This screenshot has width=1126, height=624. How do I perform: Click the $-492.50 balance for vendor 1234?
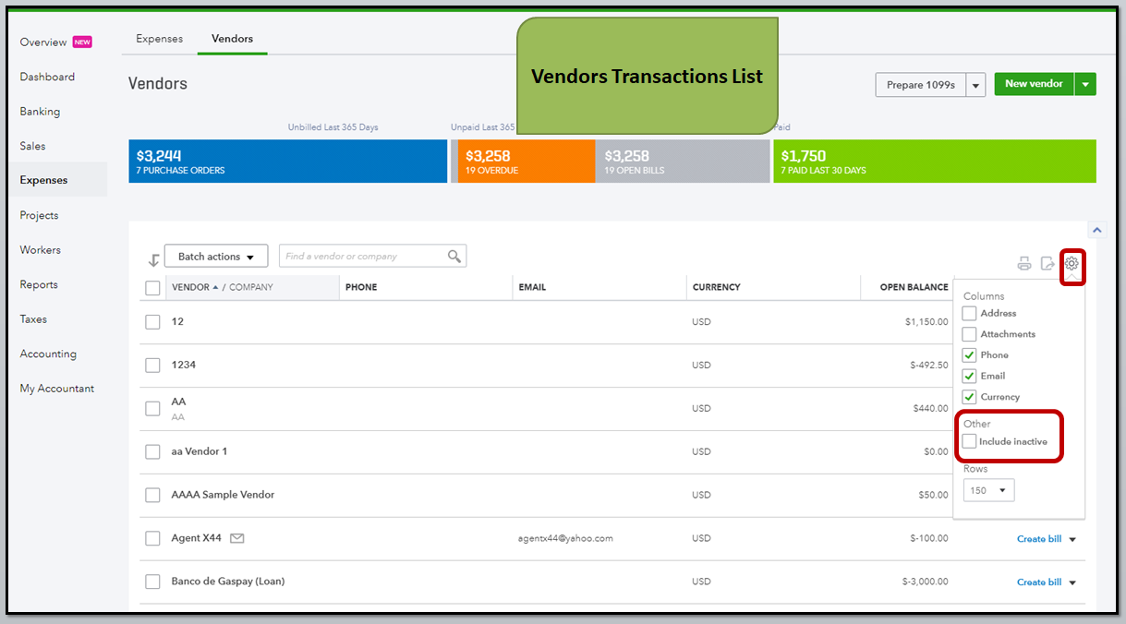pos(929,366)
